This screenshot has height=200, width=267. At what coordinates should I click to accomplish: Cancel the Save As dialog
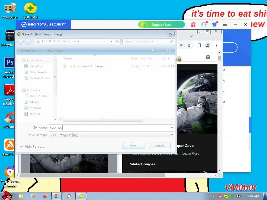pyautogui.click(x=159, y=146)
